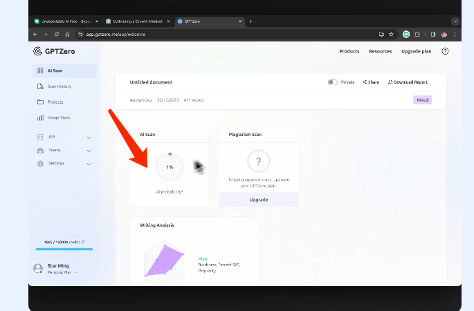The width and height of the screenshot is (474, 311).
Task: Click the 1% AI probability gauge
Action: pyautogui.click(x=170, y=167)
